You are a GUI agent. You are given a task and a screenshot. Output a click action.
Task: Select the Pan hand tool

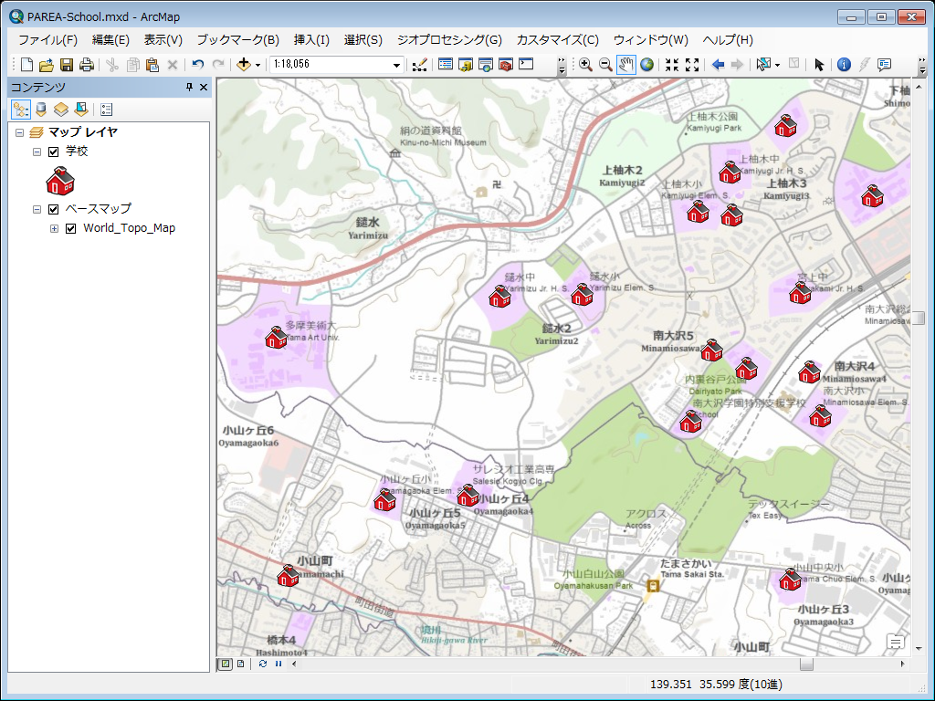click(626, 65)
